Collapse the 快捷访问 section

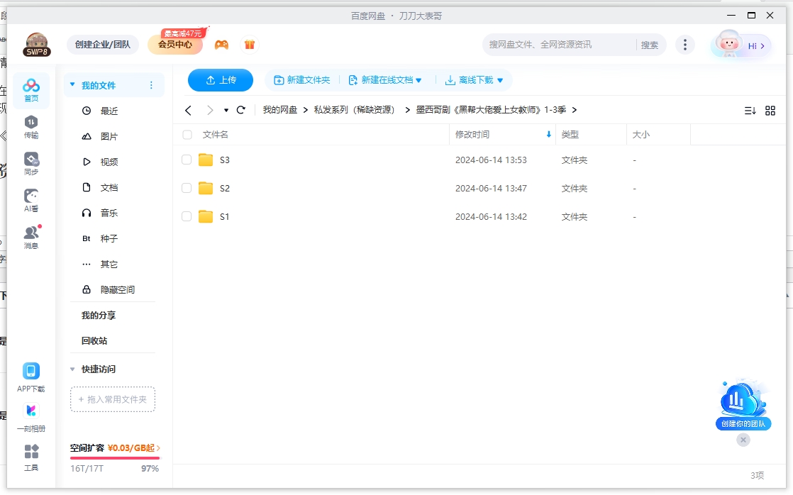pos(72,369)
